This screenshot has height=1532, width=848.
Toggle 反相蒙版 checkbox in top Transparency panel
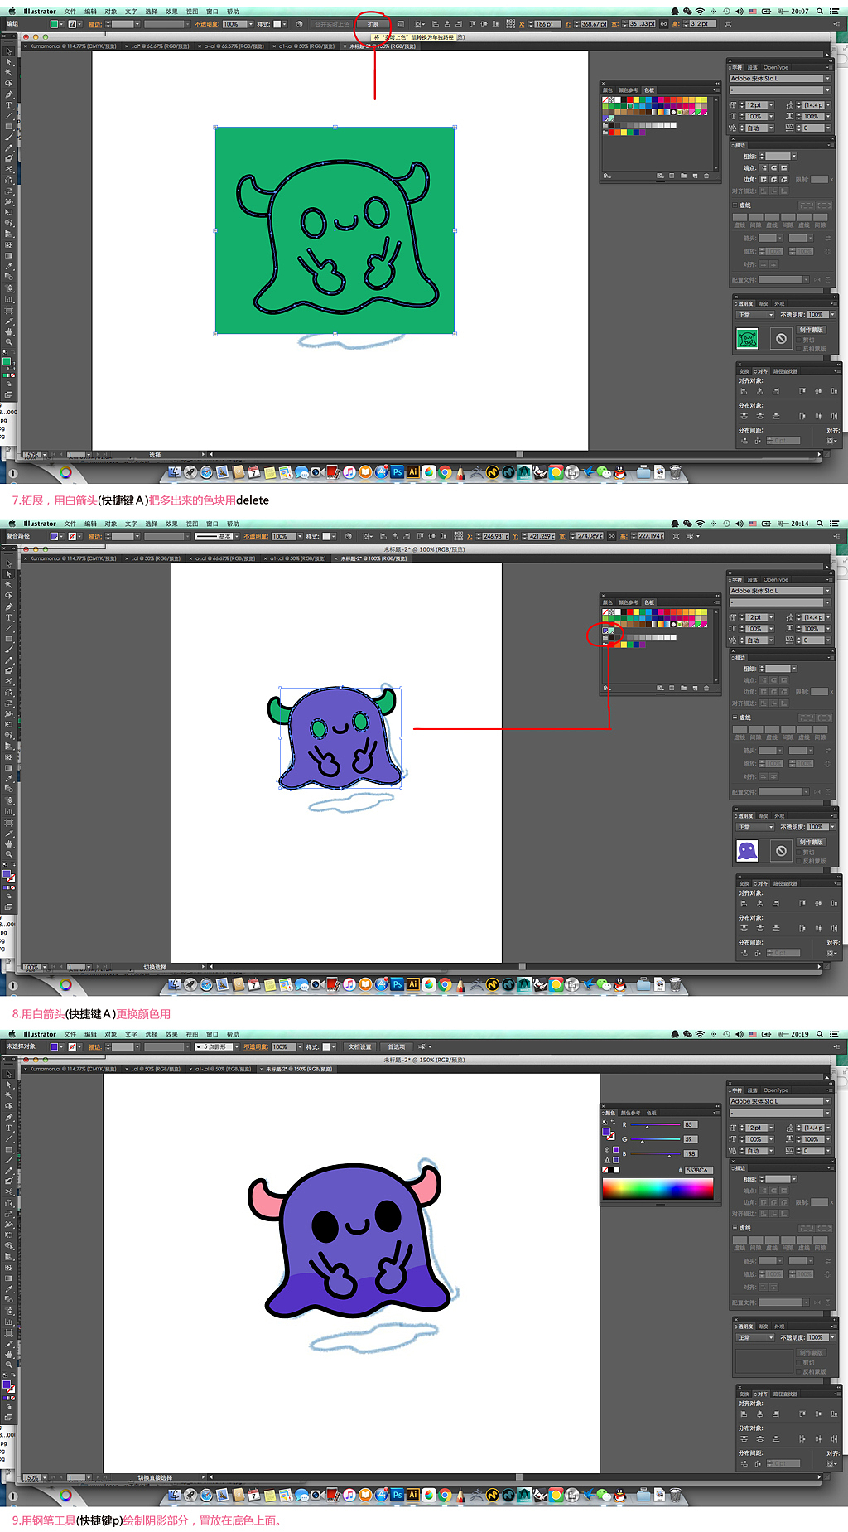click(x=799, y=349)
